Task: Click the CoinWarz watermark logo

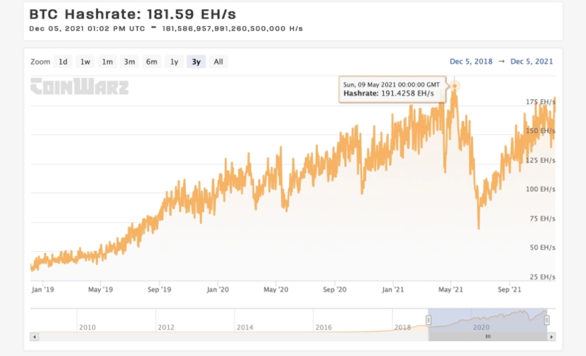Action: 79,87
